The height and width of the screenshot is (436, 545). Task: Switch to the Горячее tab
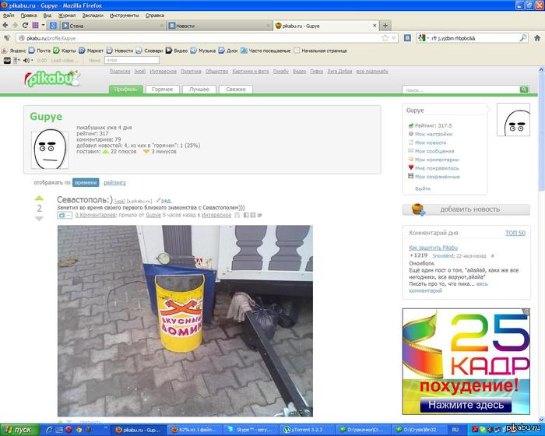point(163,90)
